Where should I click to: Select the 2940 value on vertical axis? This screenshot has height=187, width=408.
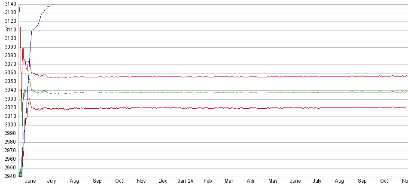[8, 176]
